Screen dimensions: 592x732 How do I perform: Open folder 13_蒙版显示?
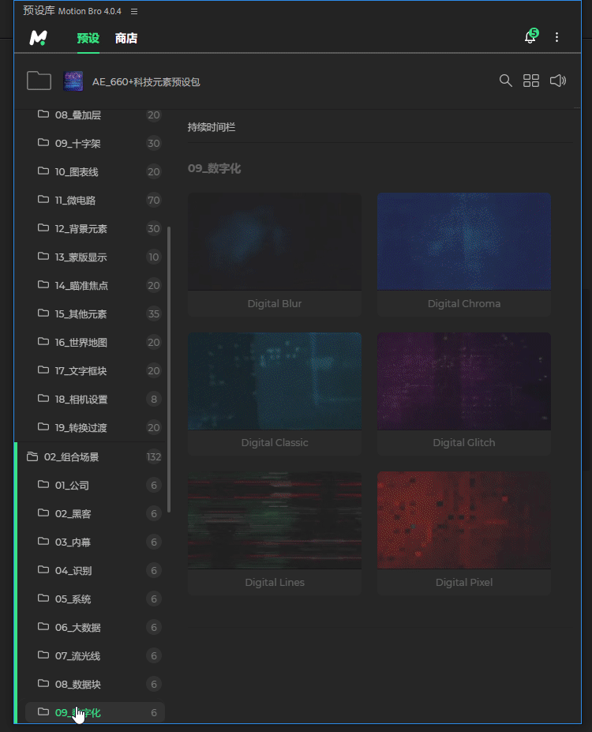95,257
